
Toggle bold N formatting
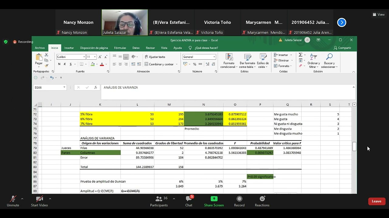(x=59, y=64)
